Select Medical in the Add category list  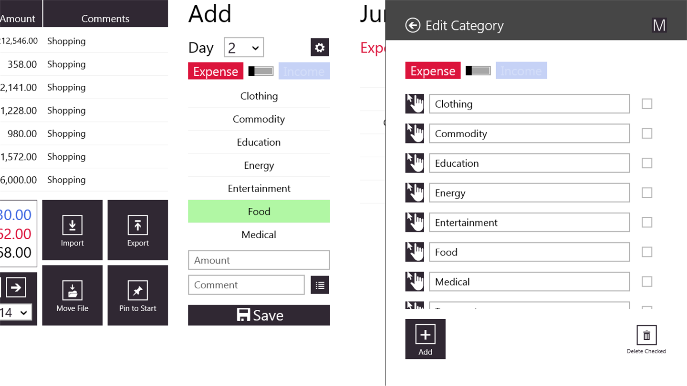click(x=259, y=235)
